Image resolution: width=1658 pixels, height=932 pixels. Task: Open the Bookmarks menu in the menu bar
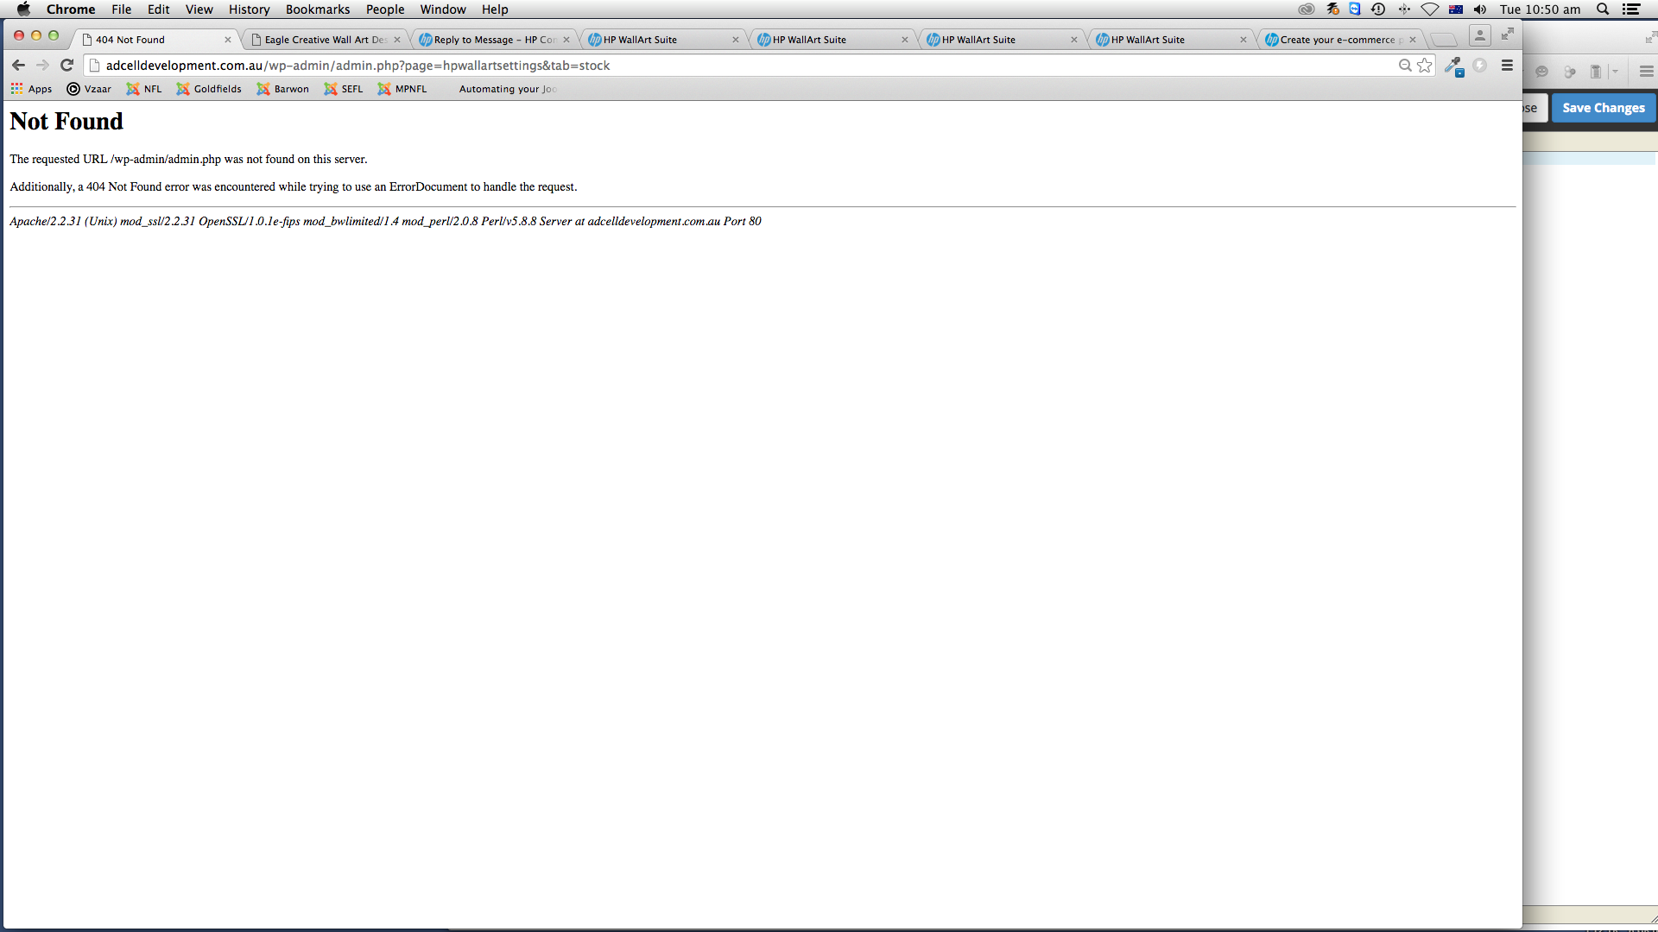[x=317, y=9]
